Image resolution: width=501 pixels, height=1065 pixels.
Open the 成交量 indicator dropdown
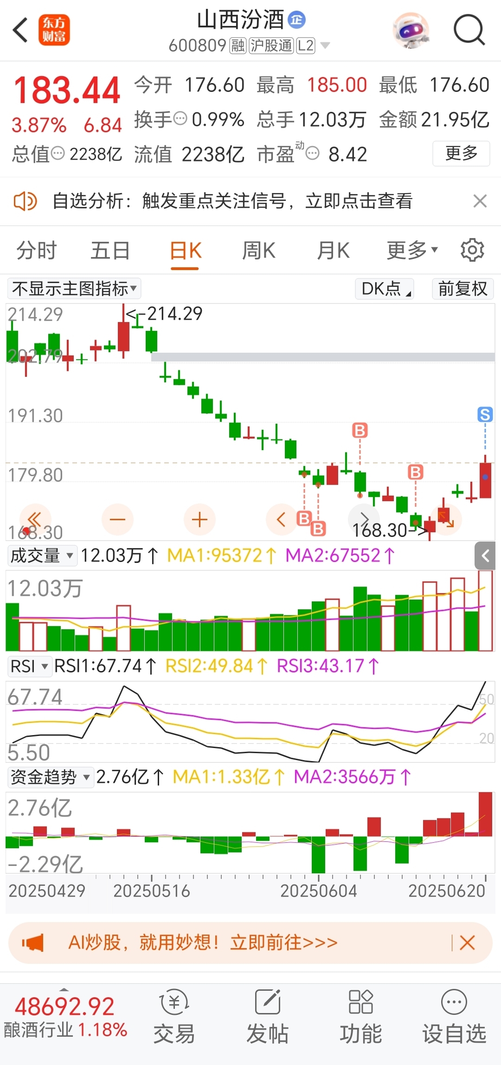42,555
